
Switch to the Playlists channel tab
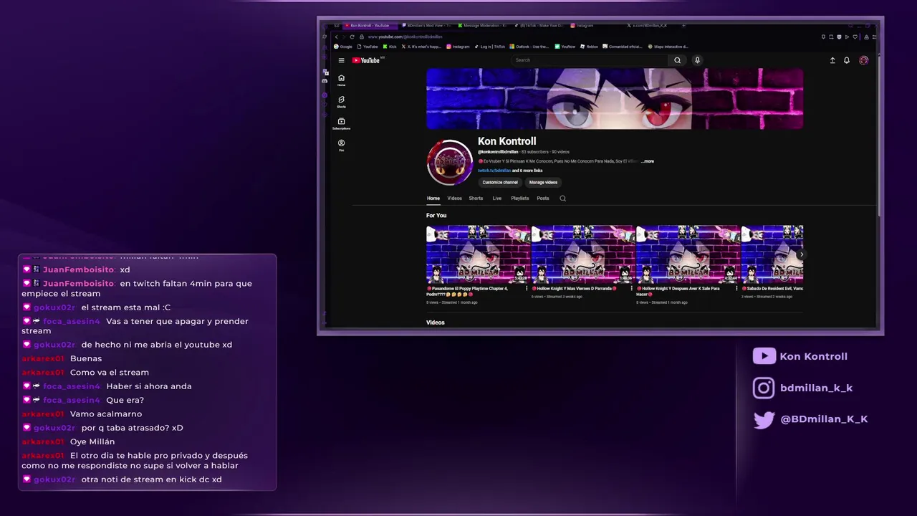click(520, 199)
